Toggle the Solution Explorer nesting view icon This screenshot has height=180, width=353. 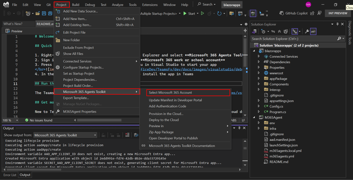click(295, 31)
